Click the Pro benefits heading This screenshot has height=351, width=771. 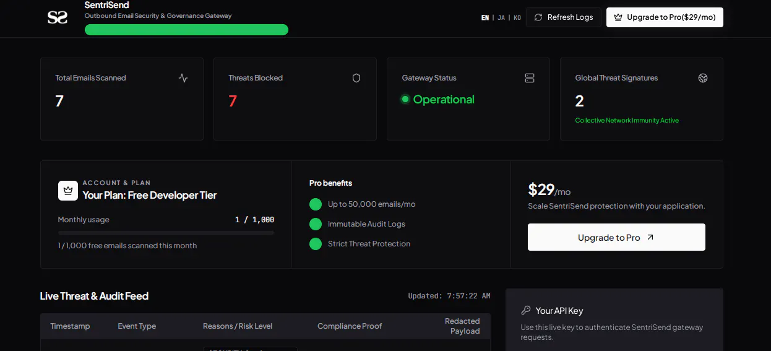330,183
